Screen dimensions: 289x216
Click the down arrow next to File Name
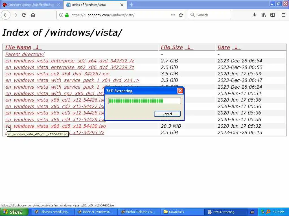point(37,47)
